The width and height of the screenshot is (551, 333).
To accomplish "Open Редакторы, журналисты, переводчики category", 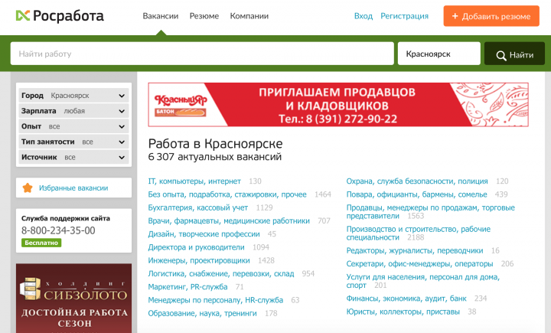I will pyautogui.click(x=415, y=251).
